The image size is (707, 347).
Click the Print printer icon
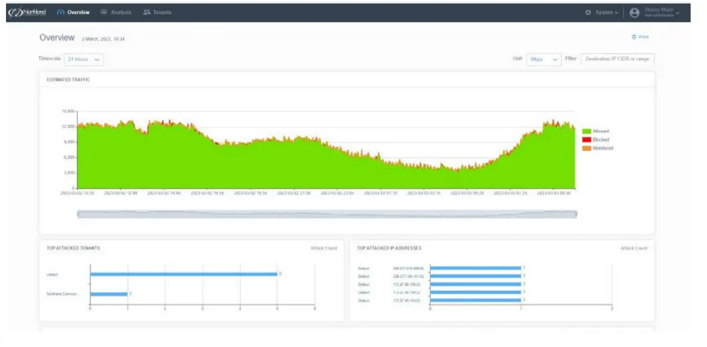click(x=634, y=37)
